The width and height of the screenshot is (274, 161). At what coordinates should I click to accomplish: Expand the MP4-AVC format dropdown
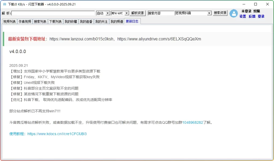[x=120, y=13]
